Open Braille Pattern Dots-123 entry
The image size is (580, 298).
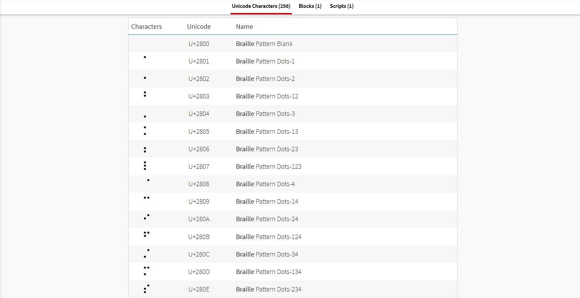tap(269, 166)
